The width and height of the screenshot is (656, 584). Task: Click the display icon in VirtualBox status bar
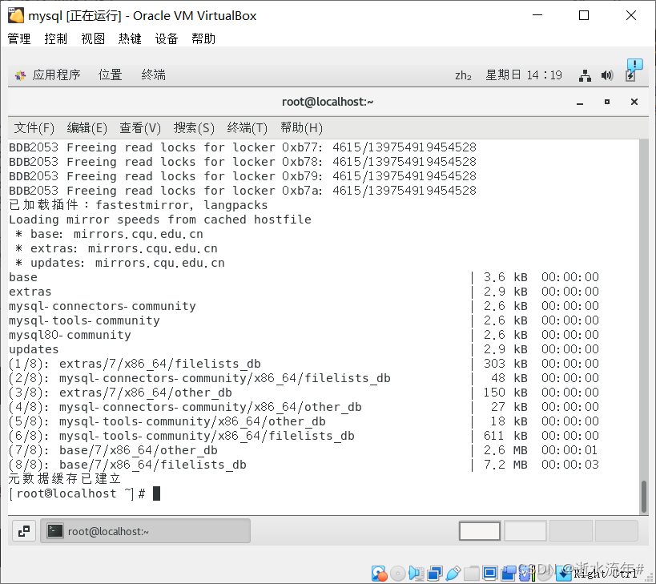pyautogui.click(x=489, y=573)
